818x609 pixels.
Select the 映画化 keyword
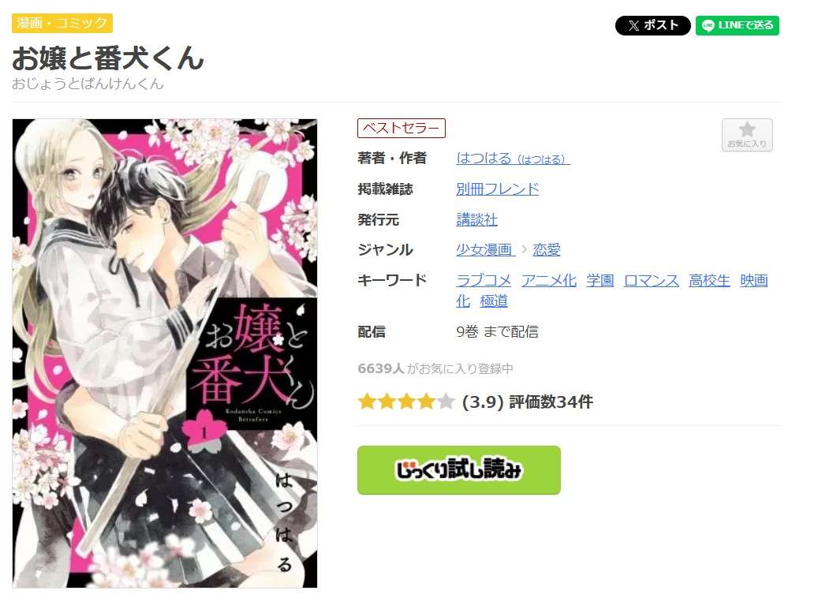point(754,281)
